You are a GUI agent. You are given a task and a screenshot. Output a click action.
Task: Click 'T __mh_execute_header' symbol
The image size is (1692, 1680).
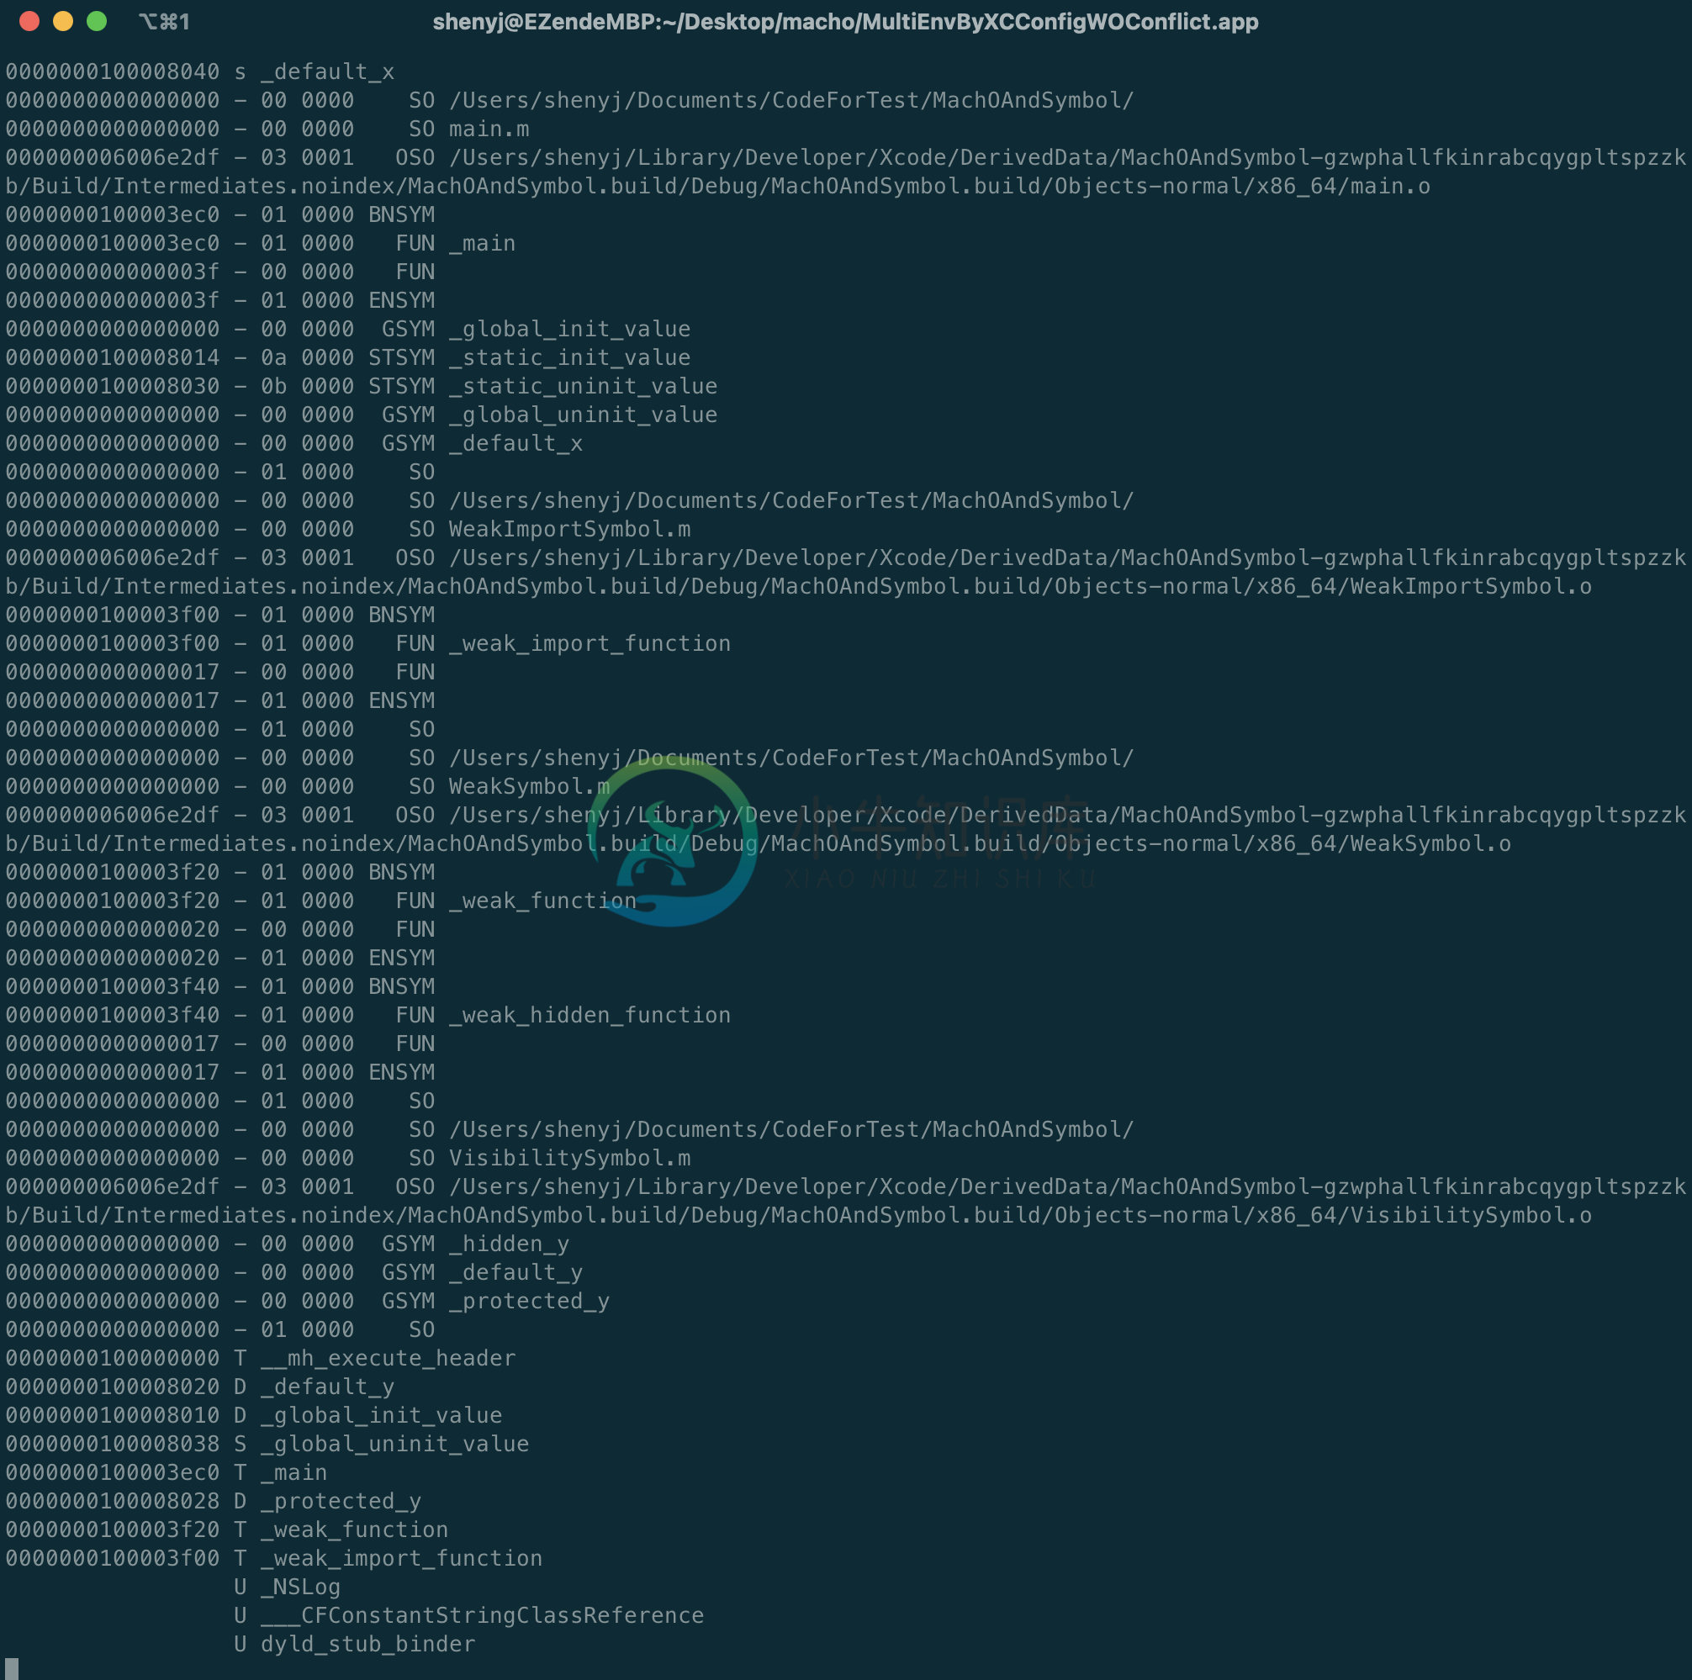(375, 1359)
